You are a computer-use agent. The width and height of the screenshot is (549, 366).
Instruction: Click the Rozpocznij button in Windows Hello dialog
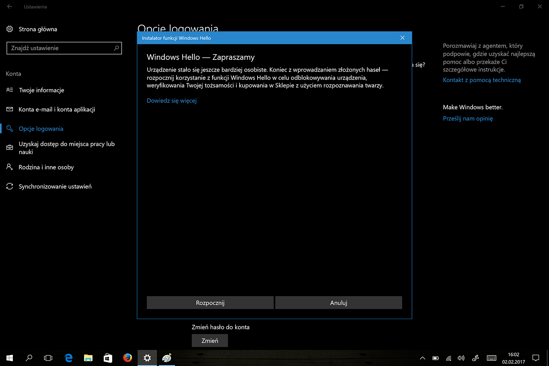point(210,303)
